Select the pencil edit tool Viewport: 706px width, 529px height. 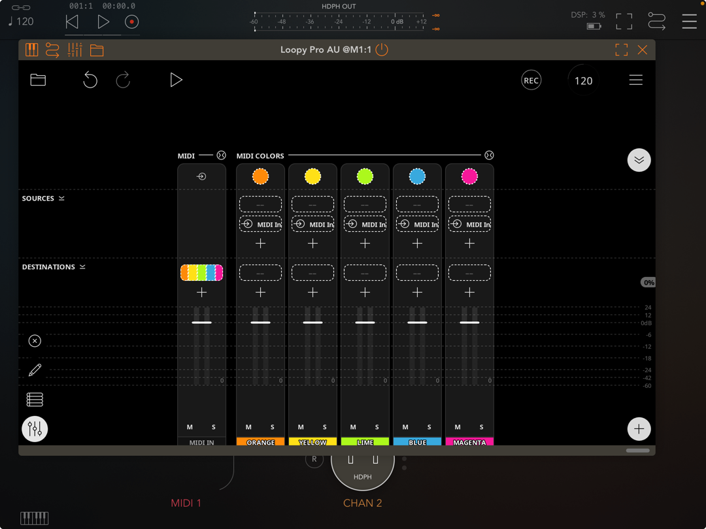pos(35,370)
